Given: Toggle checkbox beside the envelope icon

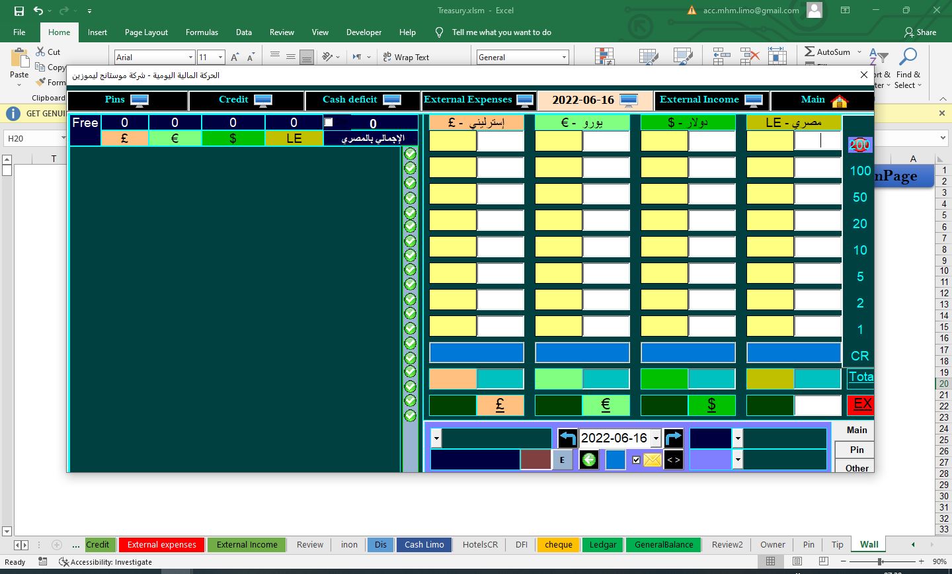Looking at the screenshot, I should click(636, 460).
